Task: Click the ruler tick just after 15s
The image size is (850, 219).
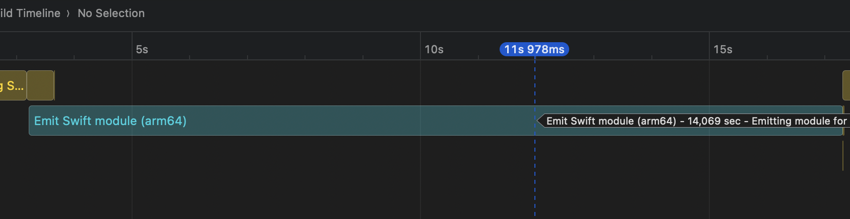Action: (x=767, y=57)
